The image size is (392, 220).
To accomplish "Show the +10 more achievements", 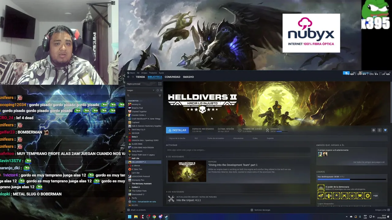I will 375,196.
